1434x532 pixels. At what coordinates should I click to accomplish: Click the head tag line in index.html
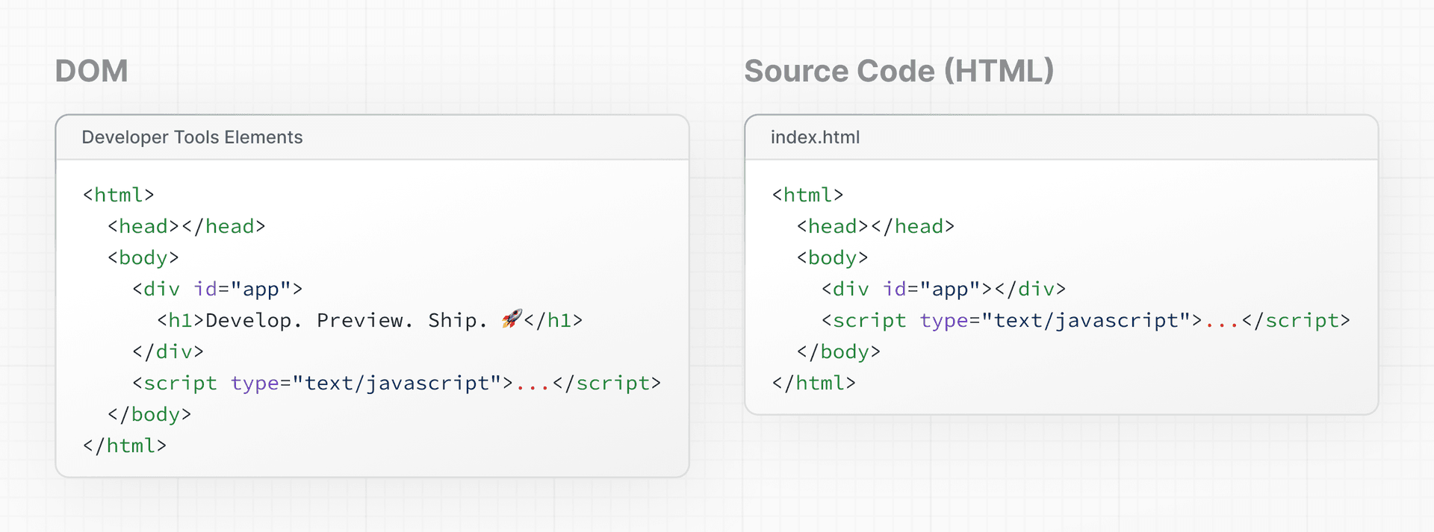point(876,226)
